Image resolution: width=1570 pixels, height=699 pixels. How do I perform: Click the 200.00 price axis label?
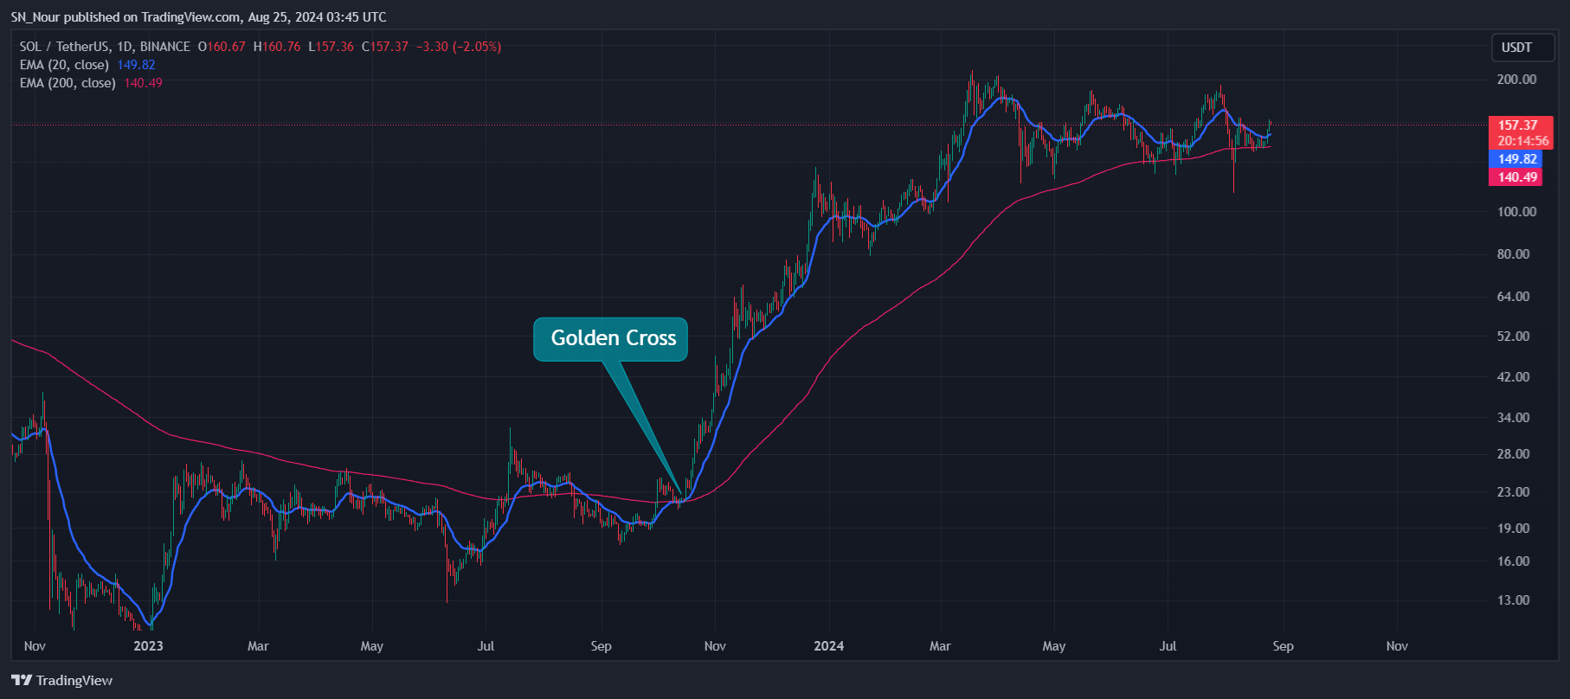pyautogui.click(x=1516, y=80)
